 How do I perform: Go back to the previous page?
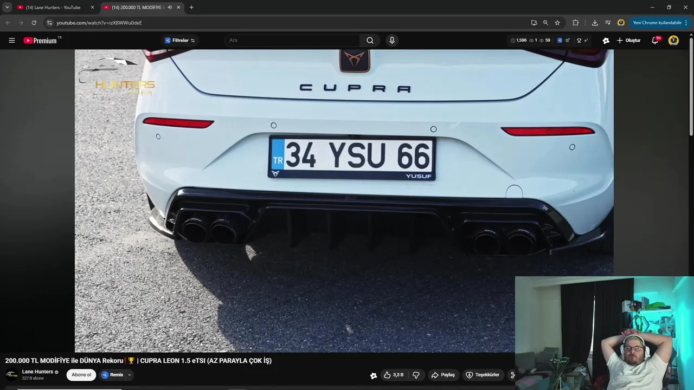8,23
